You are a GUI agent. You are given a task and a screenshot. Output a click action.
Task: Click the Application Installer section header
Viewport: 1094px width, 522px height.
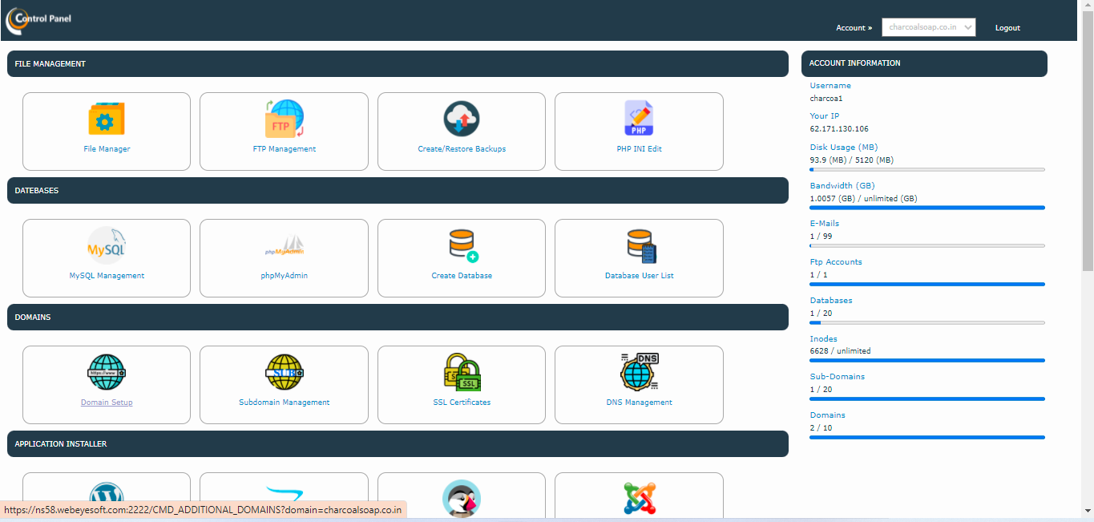pos(398,444)
